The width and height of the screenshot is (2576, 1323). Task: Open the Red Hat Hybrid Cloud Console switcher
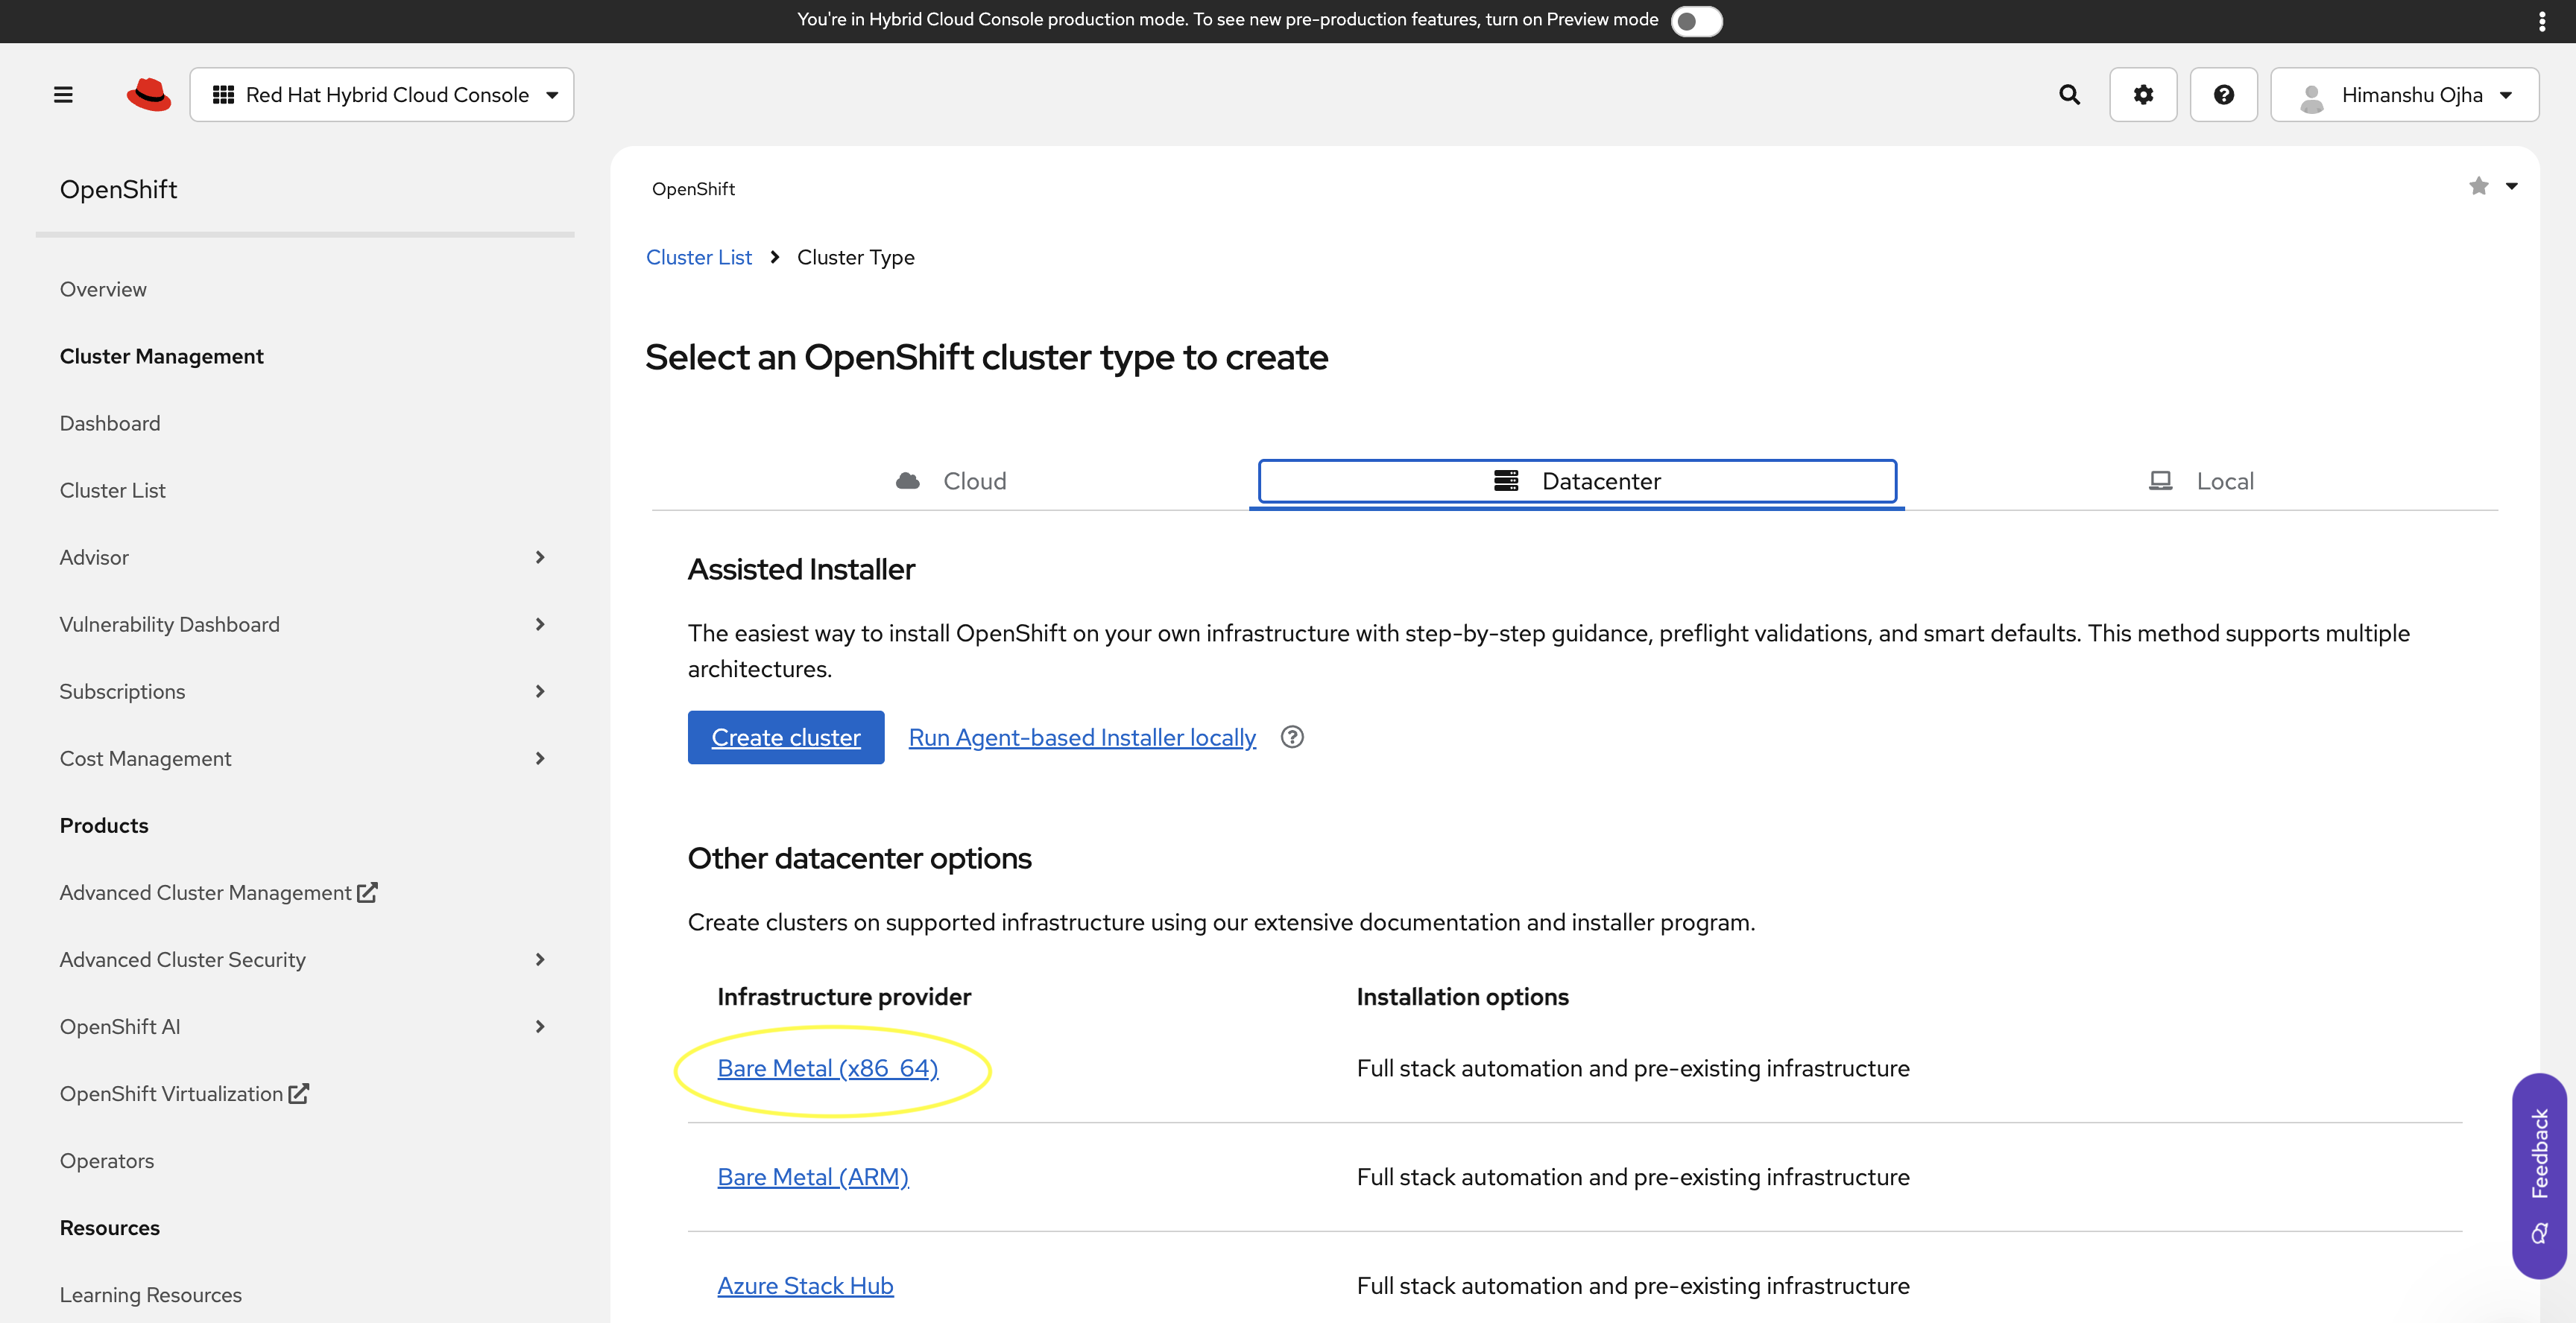tap(382, 94)
